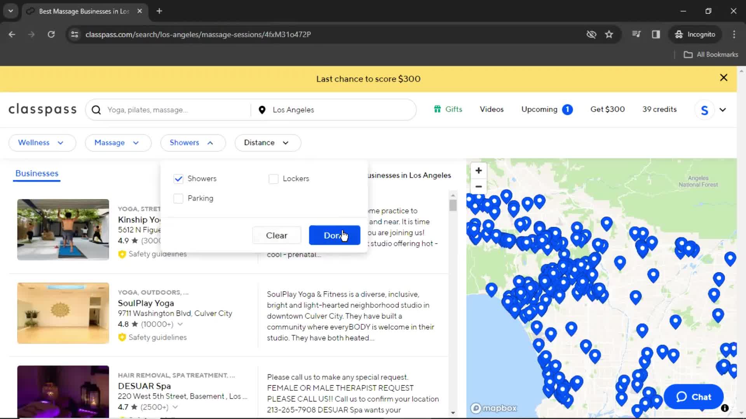Open Kinship Yoga photo thumbnail
Image resolution: width=746 pixels, height=419 pixels.
point(63,230)
